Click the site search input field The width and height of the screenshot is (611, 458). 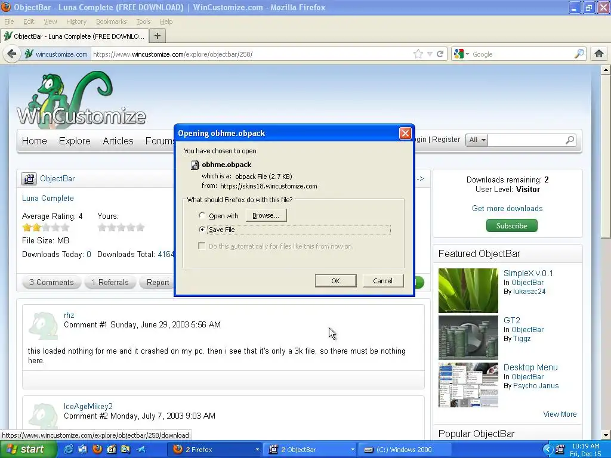click(x=526, y=140)
